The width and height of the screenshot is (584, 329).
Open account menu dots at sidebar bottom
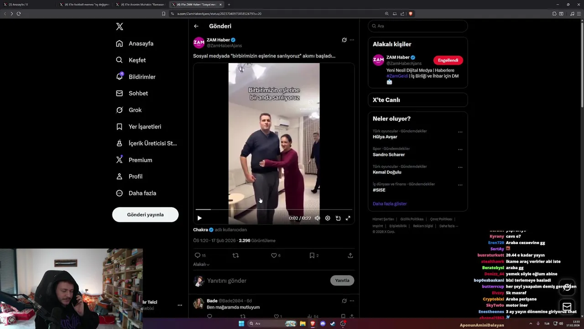coord(180,305)
